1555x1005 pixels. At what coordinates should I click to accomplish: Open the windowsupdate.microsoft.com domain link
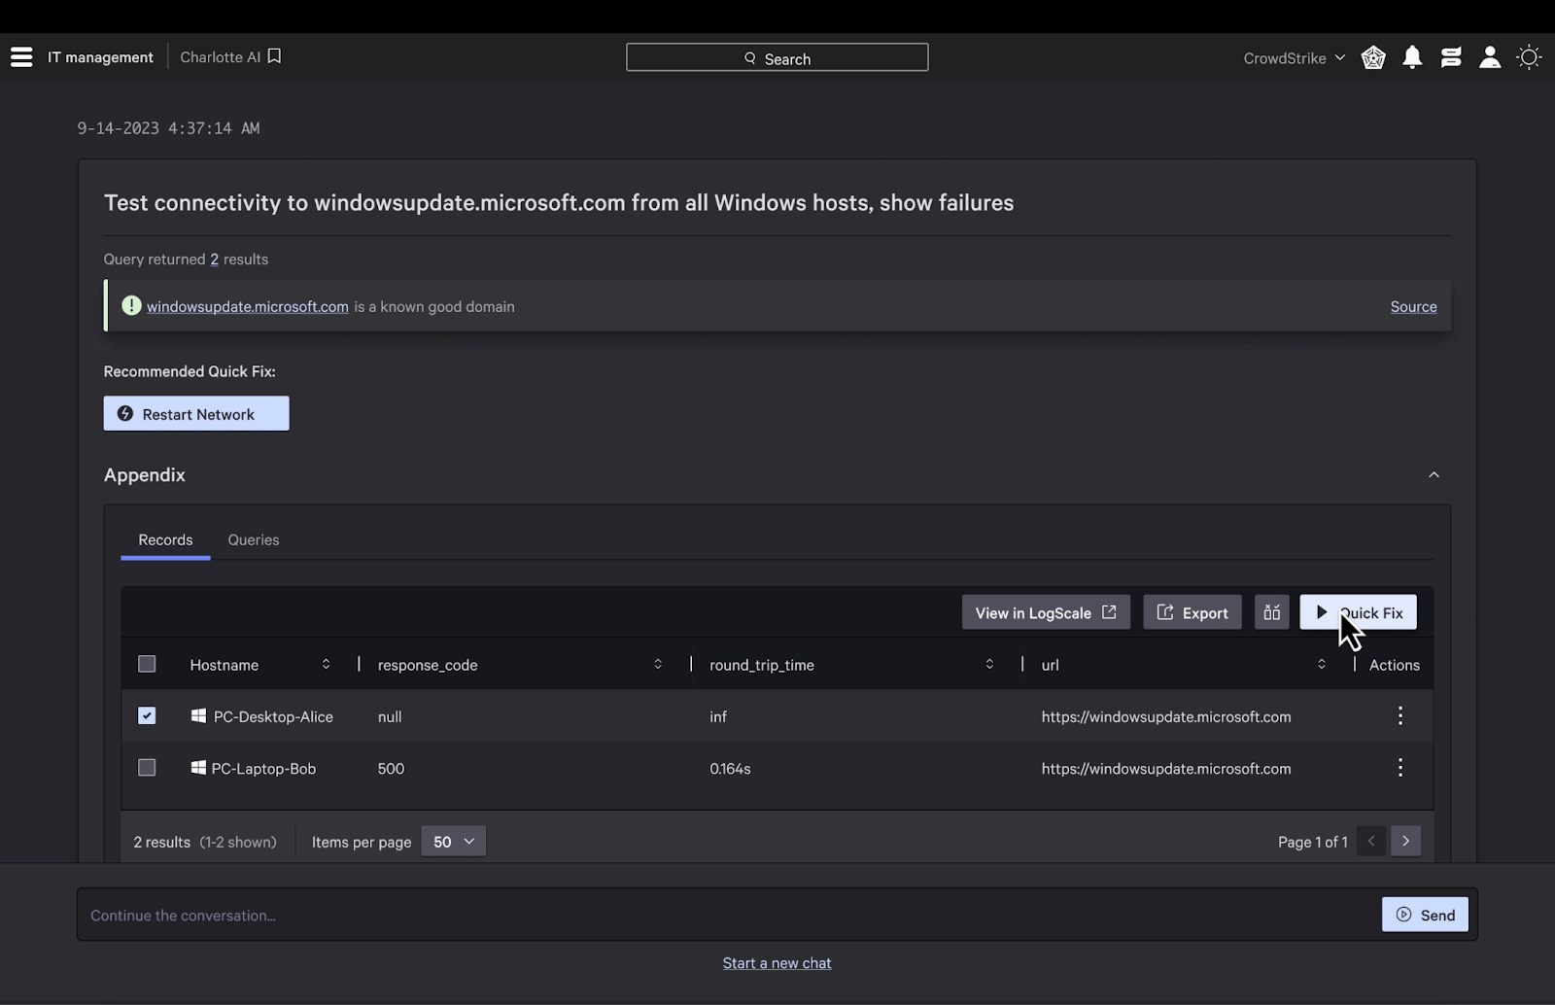coord(247,306)
